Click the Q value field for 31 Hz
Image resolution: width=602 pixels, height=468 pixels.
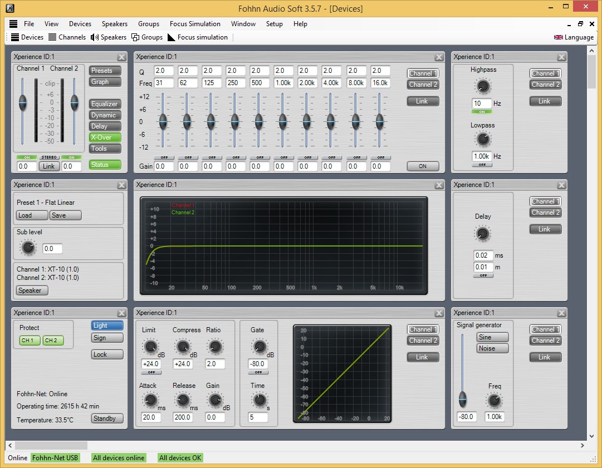tap(164, 71)
